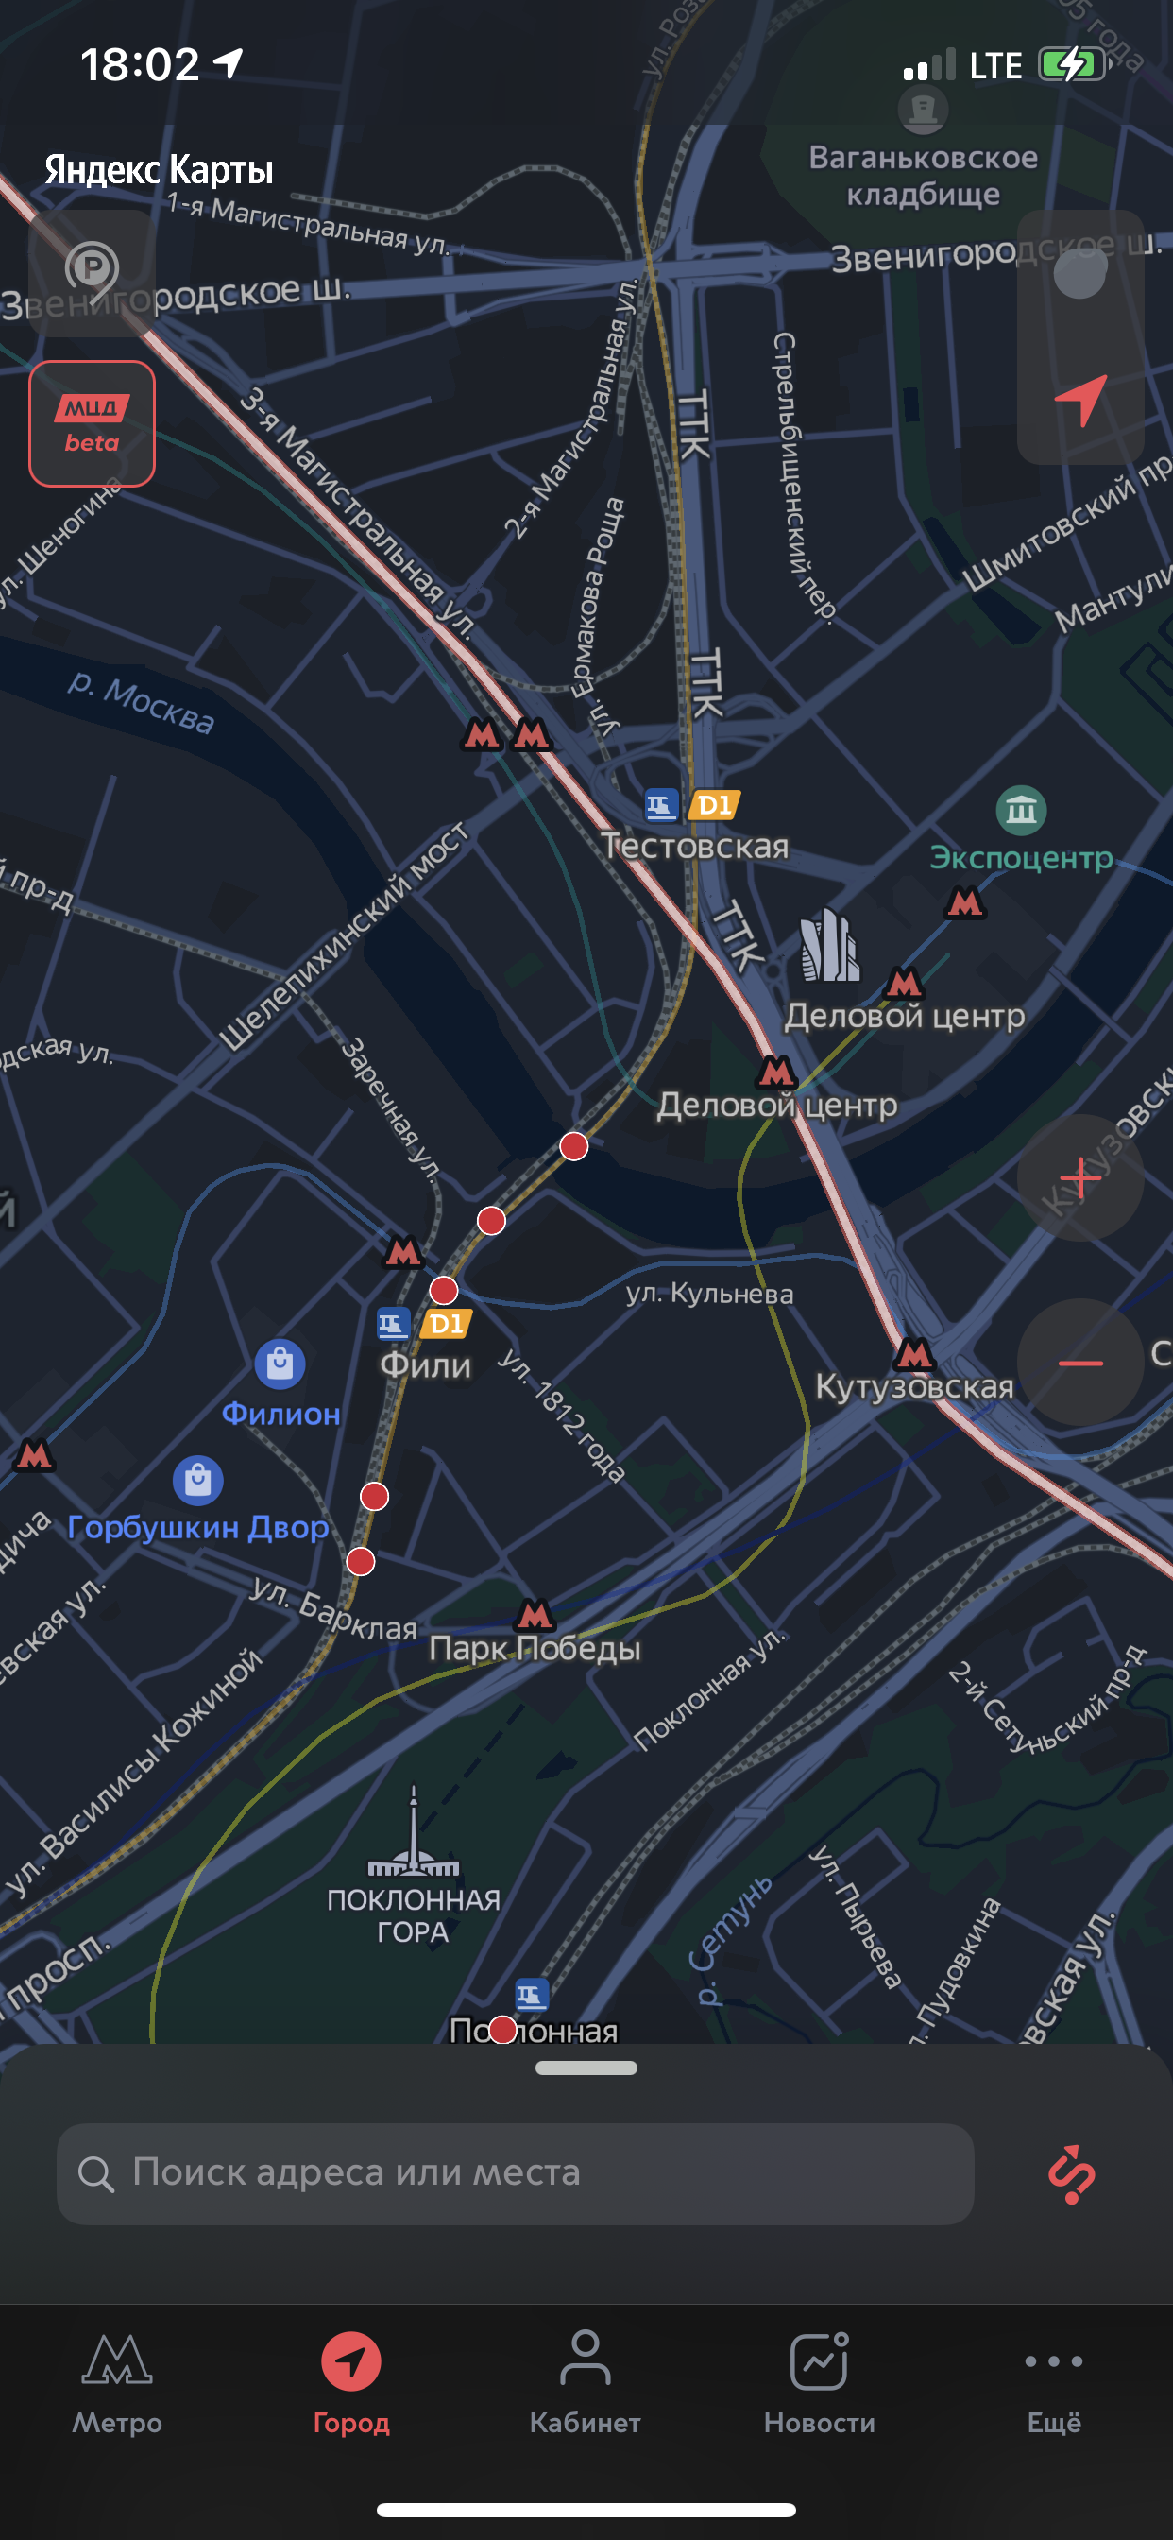The height and width of the screenshot is (2540, 1173).
Task: Open the route builder icon
Action: coord(1071,2173)
